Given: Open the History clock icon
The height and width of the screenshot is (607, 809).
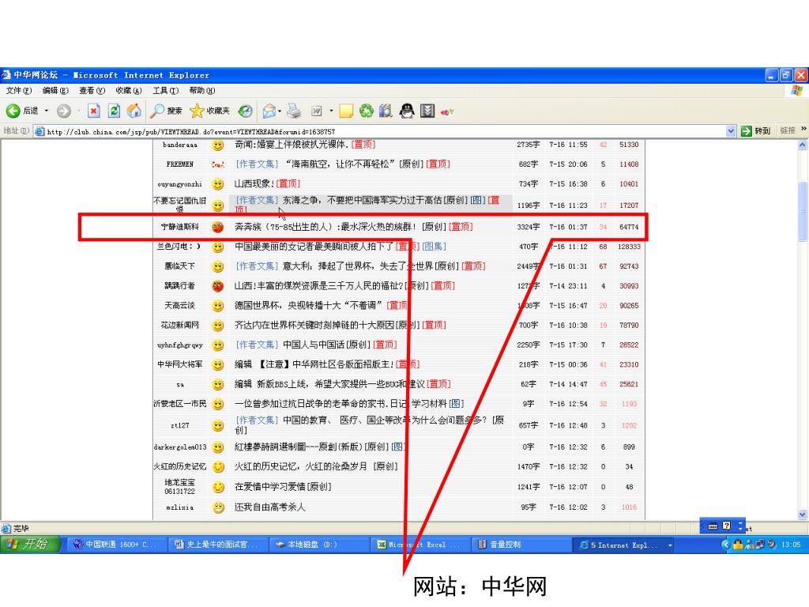Looking at the screenshot, I should pos(245,111).
